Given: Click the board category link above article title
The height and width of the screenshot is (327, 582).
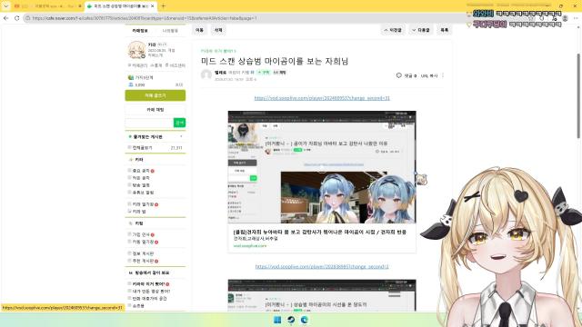Looking at the screenshot, I should point(218,51).
